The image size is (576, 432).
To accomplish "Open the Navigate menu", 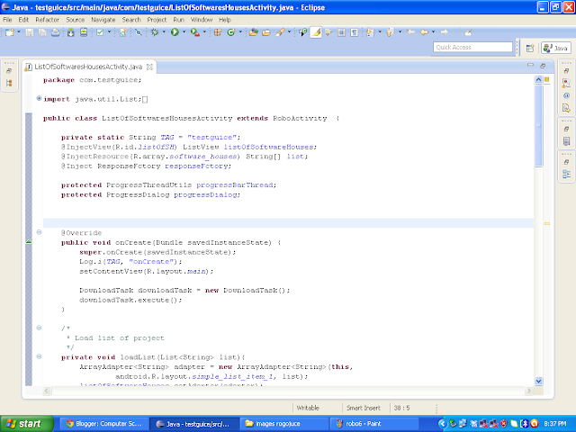I will tap(103, 20).
